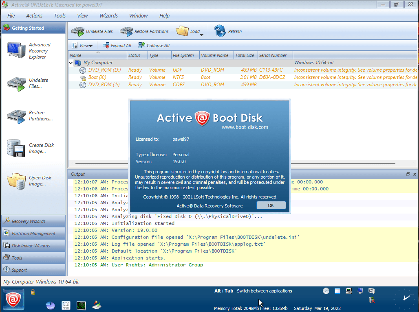
Task: Sort by Status column header
Action: 137,55
